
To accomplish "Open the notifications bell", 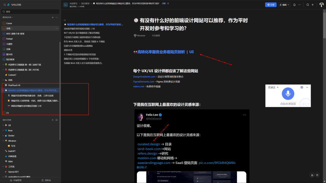I will pos(294,5).
